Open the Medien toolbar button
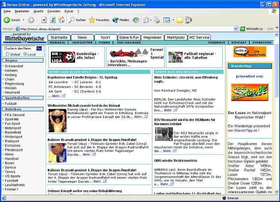Viewport: 280px width, 202px height. [x=121, y=20]
